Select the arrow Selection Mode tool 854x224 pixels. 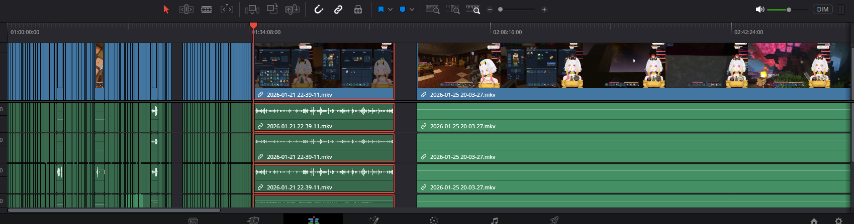pyautogui.click(x=166, y=10)
